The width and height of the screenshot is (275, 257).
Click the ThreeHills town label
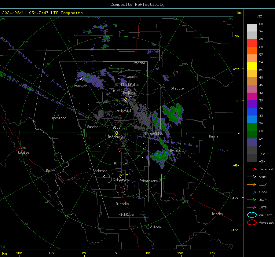click(154, 134)
